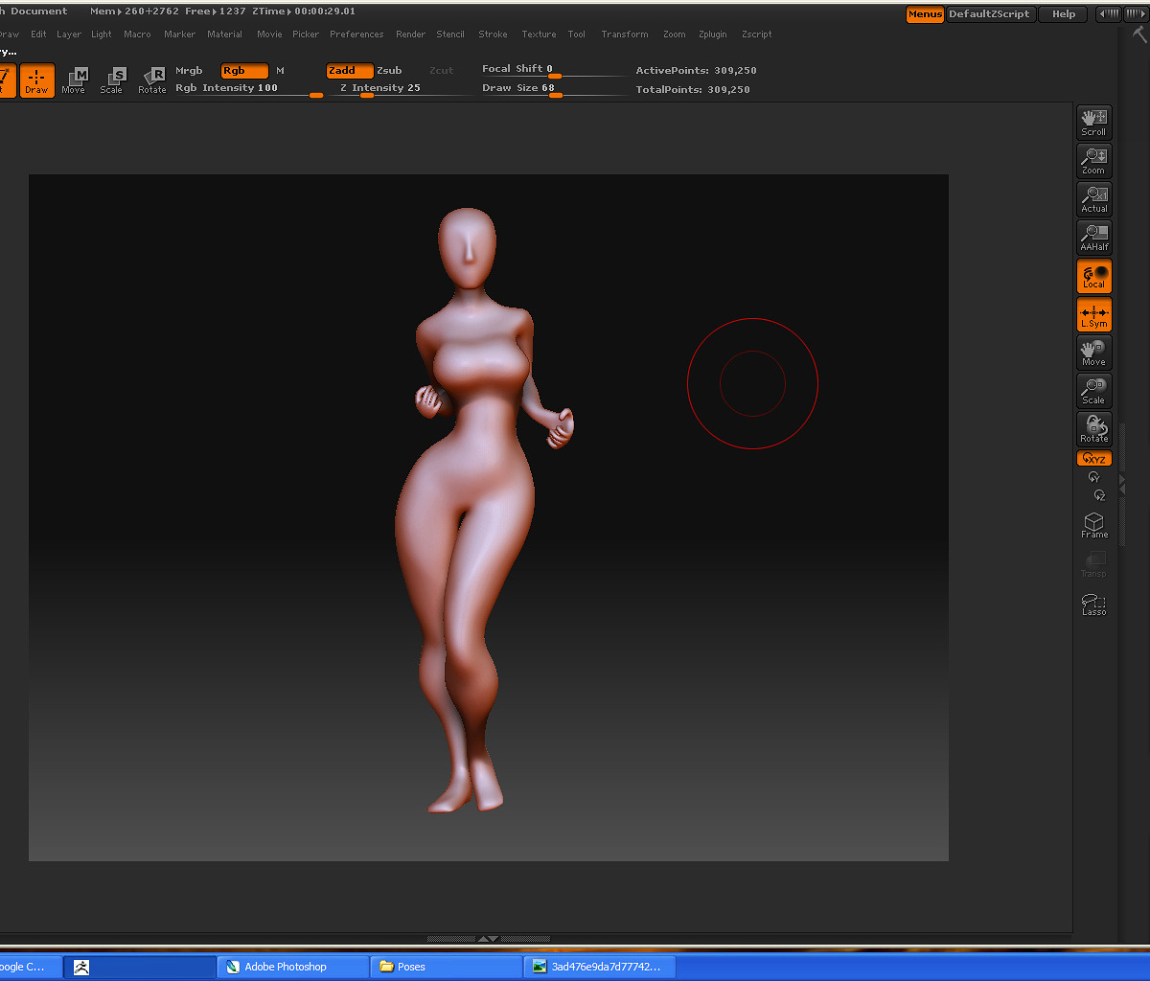Click the Scroll canvas button
Image resolution: width=1150 pixels, height=981 pixels.
click(1093, 123)
